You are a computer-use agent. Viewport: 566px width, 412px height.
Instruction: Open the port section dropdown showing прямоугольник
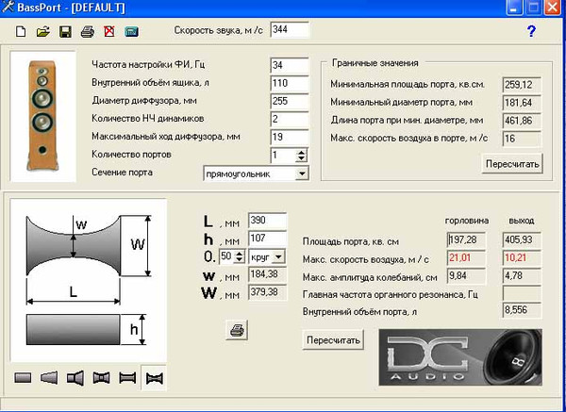(302, 173)
